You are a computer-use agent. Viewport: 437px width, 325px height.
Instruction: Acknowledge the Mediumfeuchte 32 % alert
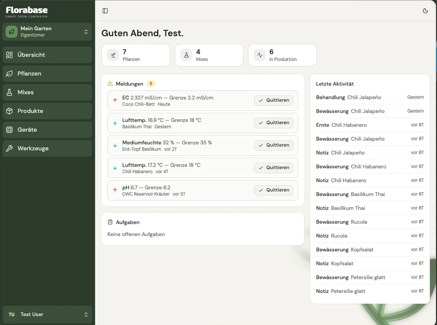[x=274, y=145]
